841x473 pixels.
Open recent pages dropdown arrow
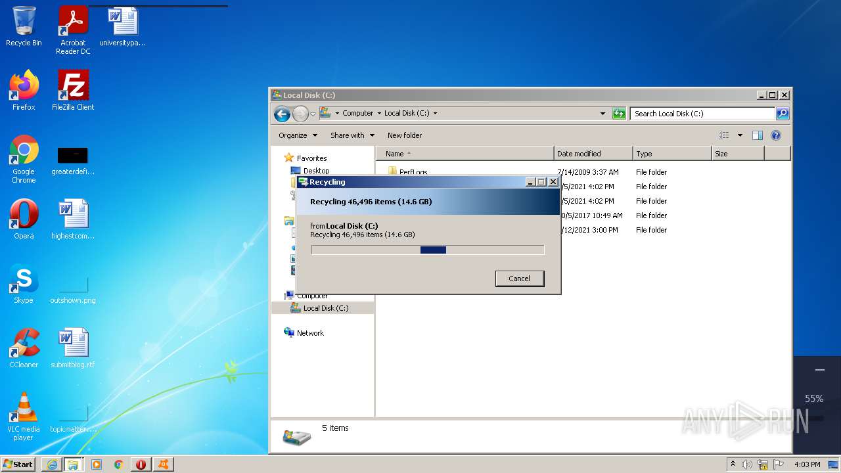click(x=313, y=114)
